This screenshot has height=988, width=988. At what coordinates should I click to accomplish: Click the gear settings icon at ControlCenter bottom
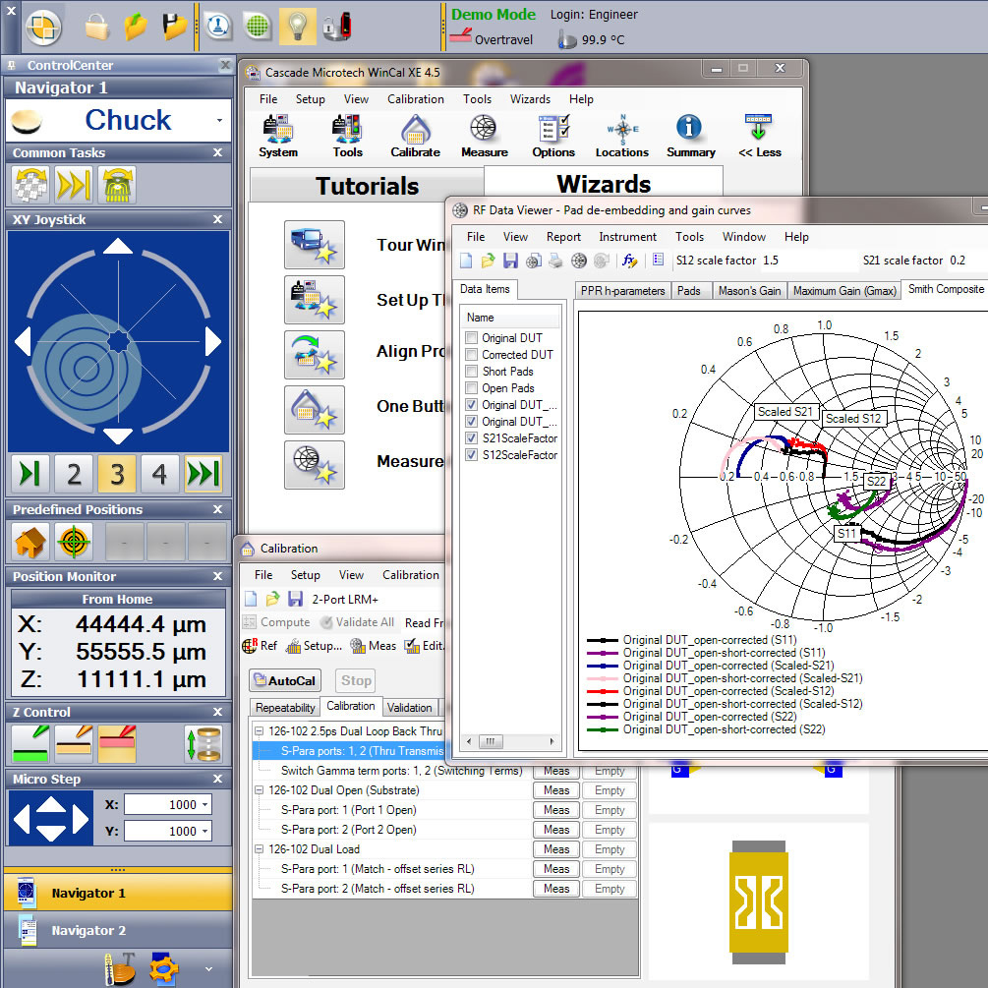164,968
